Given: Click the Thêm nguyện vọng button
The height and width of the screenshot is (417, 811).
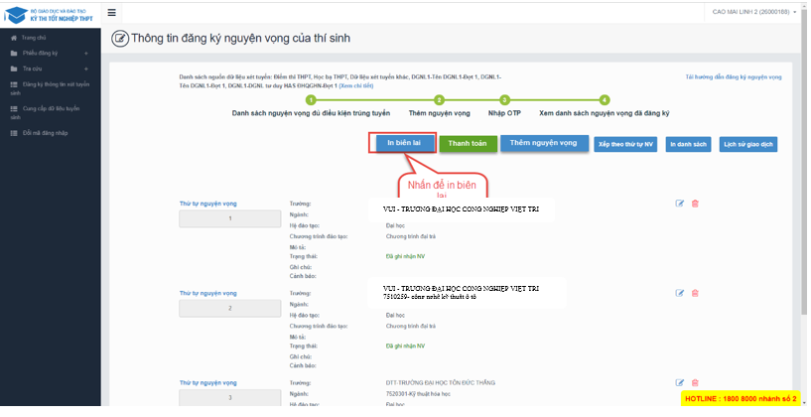Looking at the screenshot, I should [x=542, y=143].
